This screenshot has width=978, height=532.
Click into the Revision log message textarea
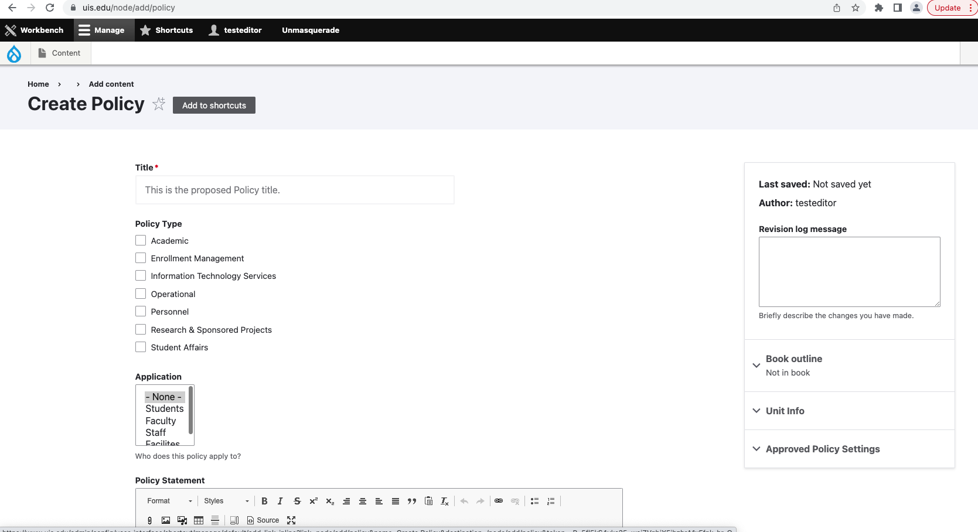(x=849, y=272)
